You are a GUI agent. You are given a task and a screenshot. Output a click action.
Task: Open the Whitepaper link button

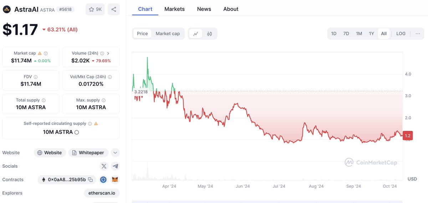[x=88, y=153]
